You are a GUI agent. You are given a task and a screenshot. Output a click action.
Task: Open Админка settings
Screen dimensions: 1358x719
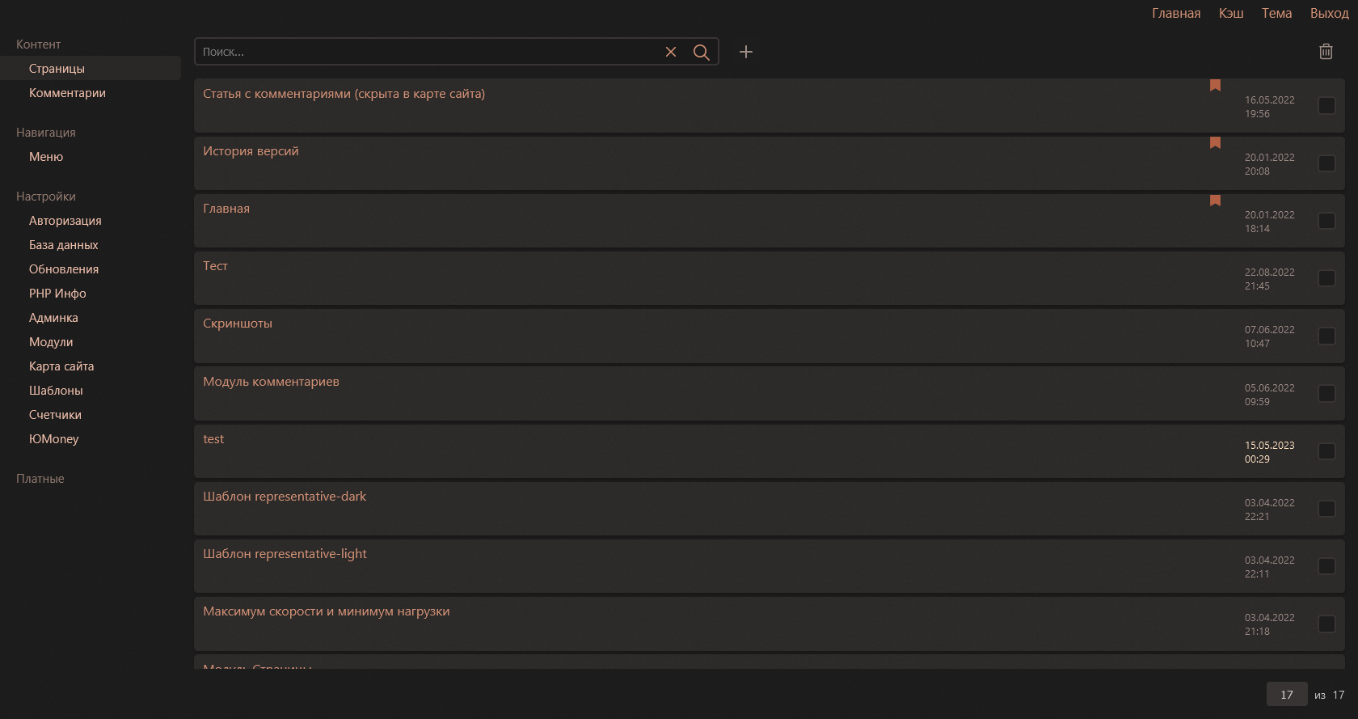pos(53,318)
